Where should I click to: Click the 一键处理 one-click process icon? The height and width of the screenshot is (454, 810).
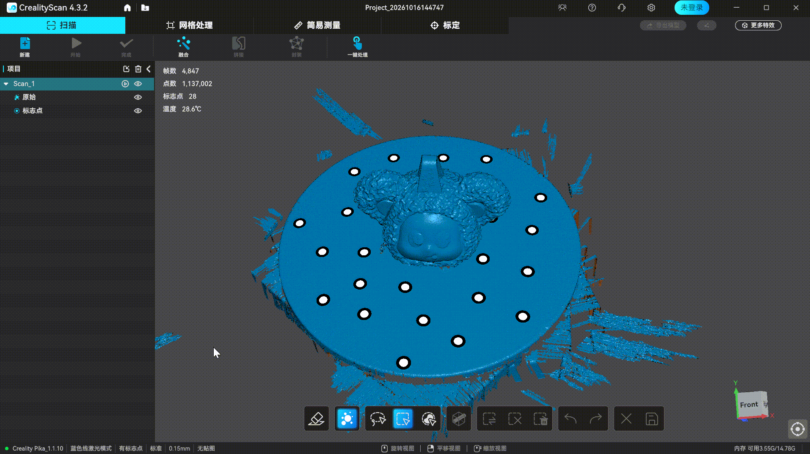[x=357, y=43]
